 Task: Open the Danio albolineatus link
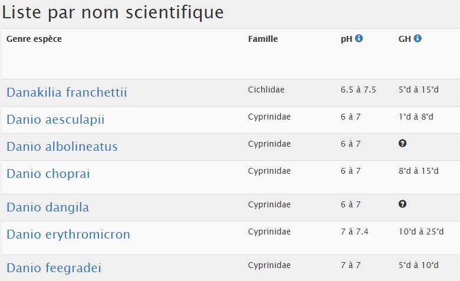pos(62,147)
